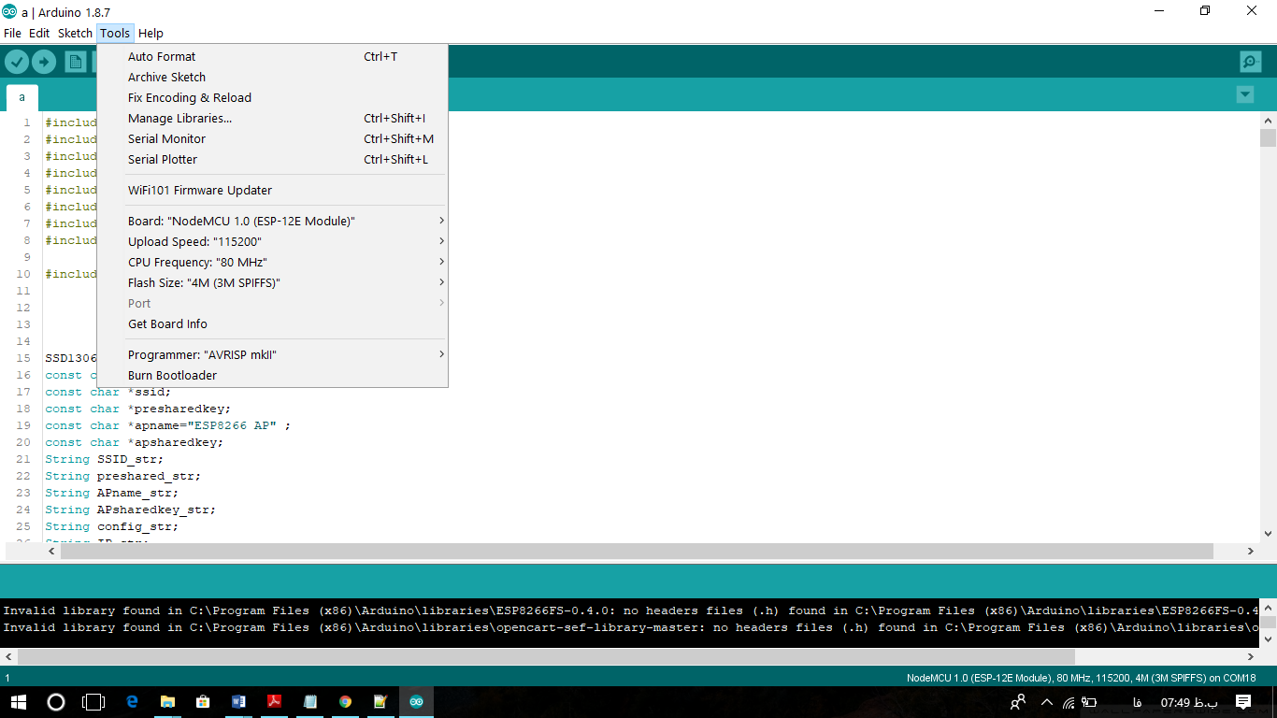This screenshot has width=1277, height=718.
Task: Click Get Board Info entry
Action: pos(272,323)
